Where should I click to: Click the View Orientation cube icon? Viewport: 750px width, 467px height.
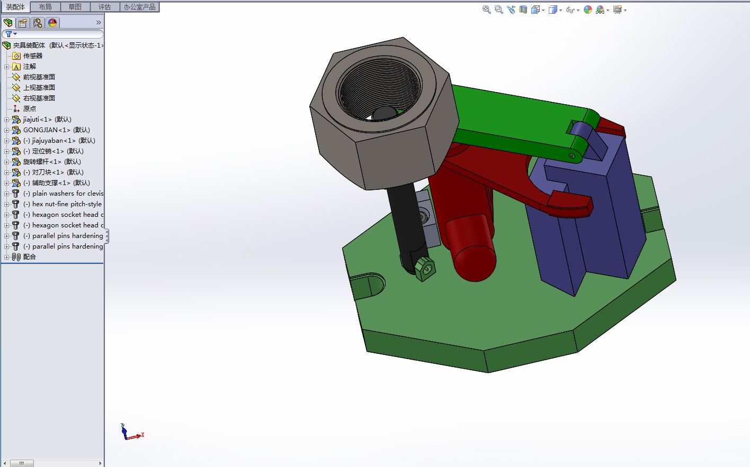click(535, 10)
